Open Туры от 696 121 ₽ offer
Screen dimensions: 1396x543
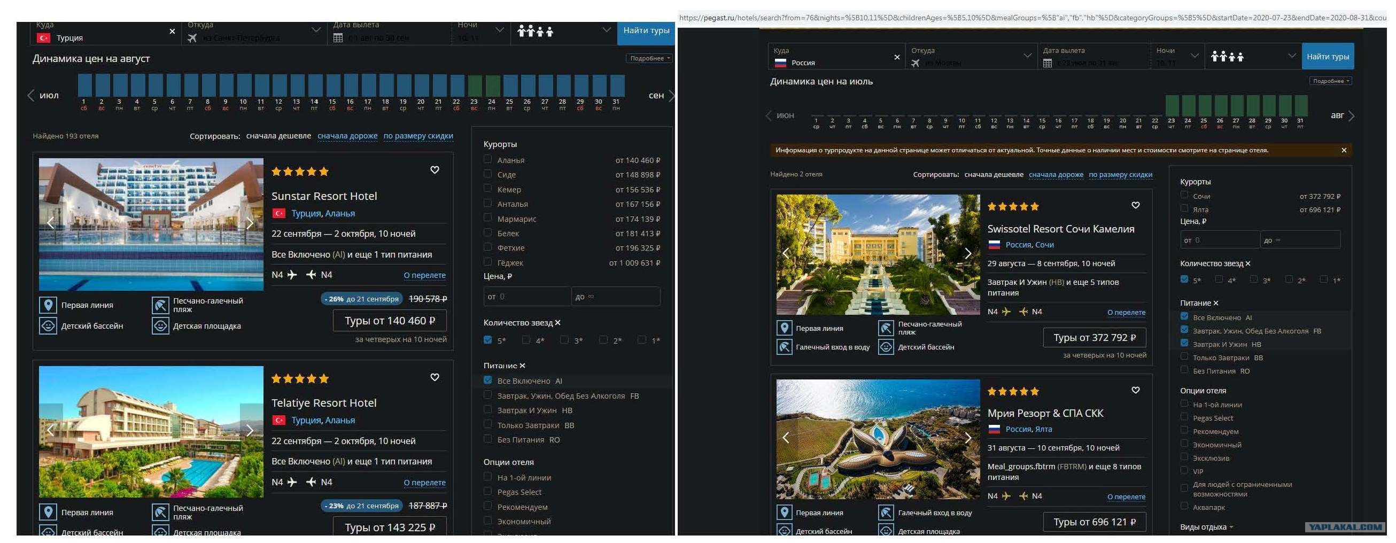point(1095,522)
